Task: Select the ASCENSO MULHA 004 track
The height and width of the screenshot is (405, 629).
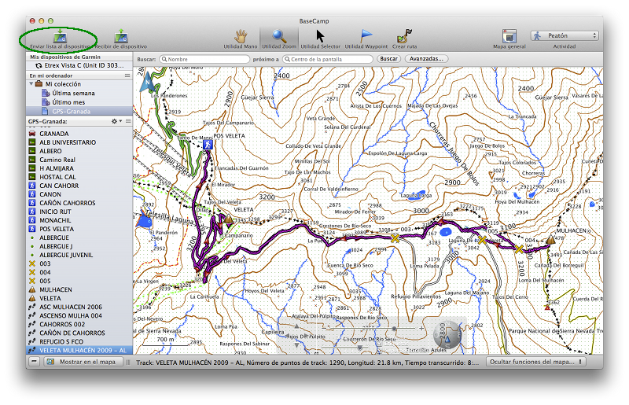Action: tap(79, 316)
